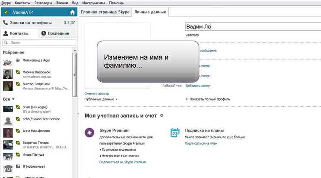Image resolution: width=321 pixels, height=178 pixels.
Task: Click the calendar icon for Подписка на планы
Action: tap(175, 133)
